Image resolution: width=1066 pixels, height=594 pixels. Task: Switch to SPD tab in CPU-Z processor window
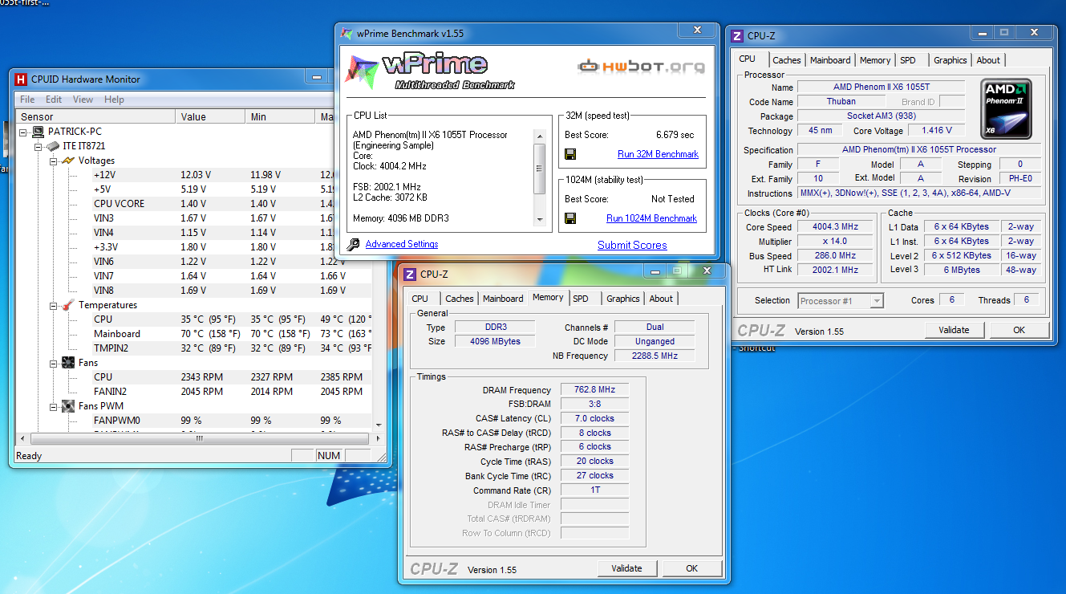[x=907, y=60]
